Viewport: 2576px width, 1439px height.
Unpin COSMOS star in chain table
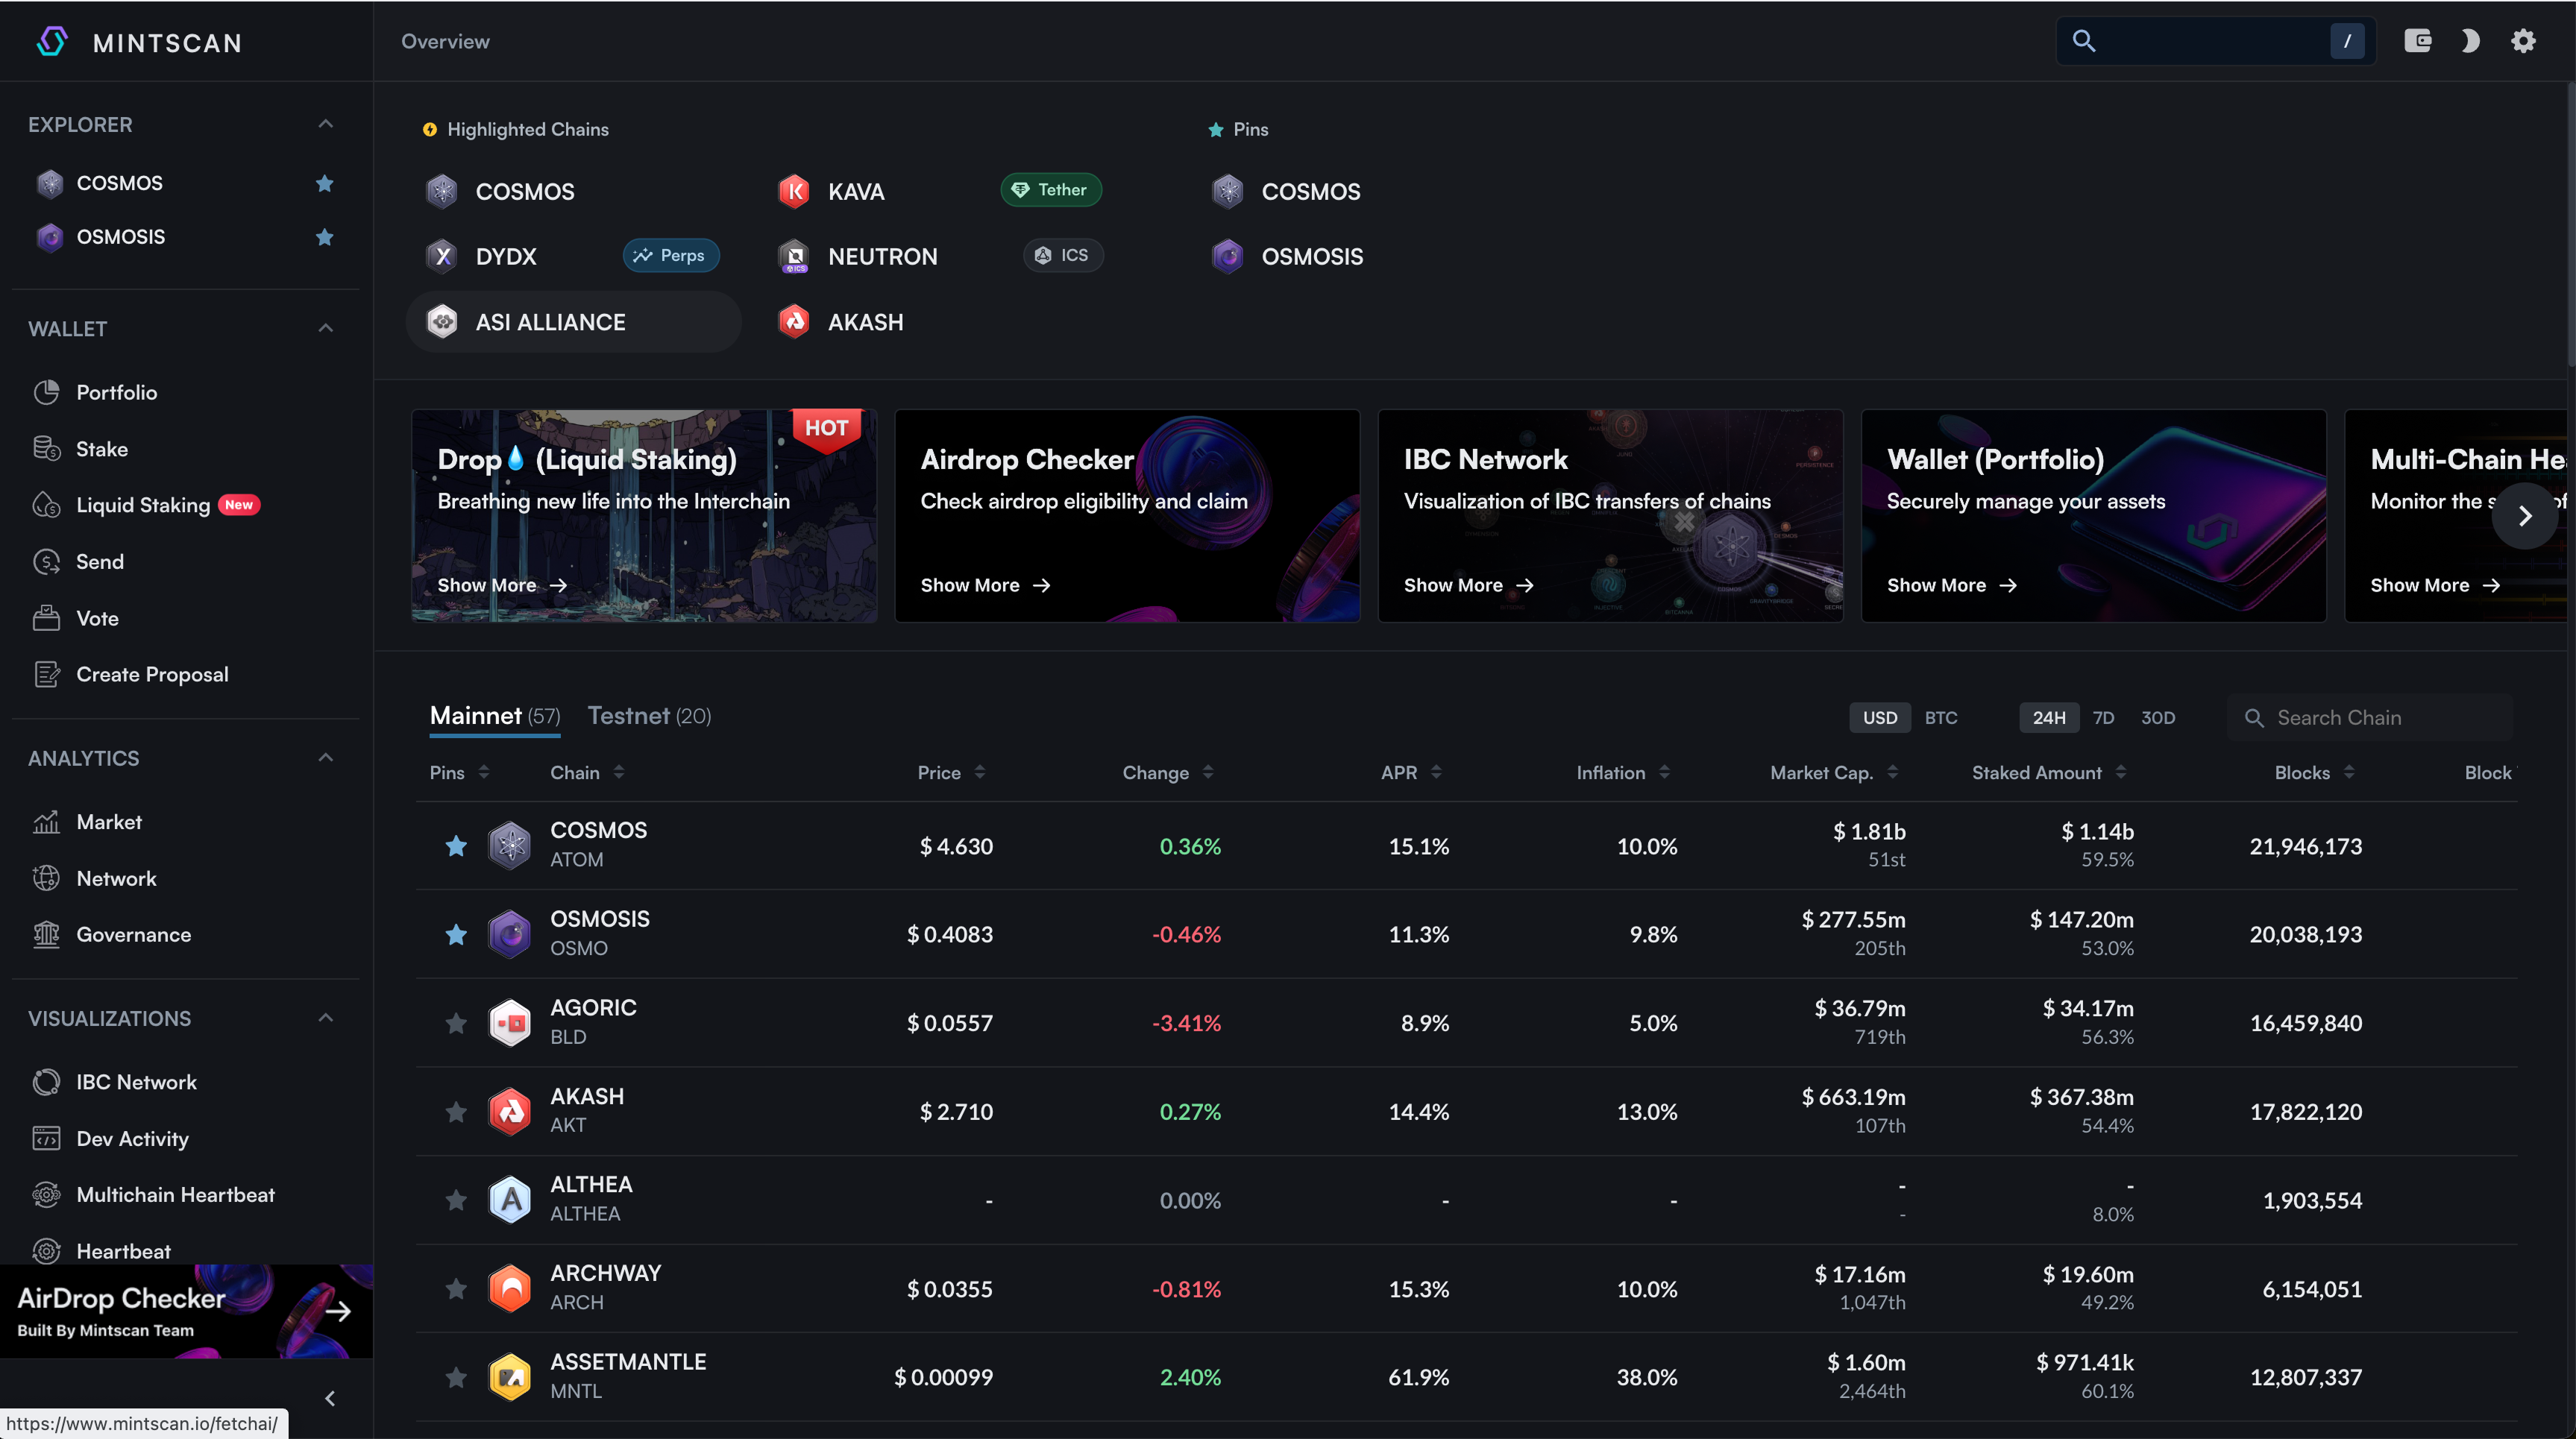[456, 846]
